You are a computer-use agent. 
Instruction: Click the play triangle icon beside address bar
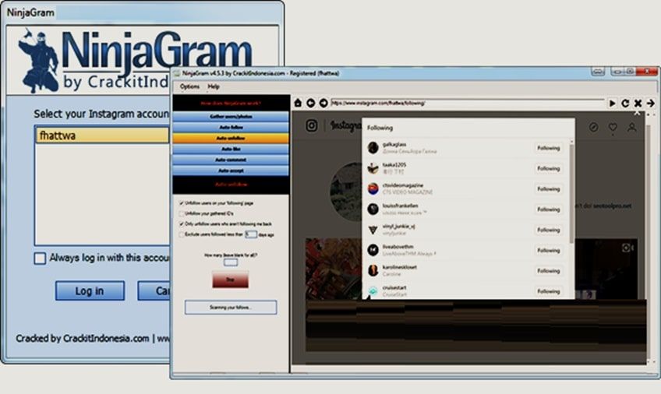(612, 103)
